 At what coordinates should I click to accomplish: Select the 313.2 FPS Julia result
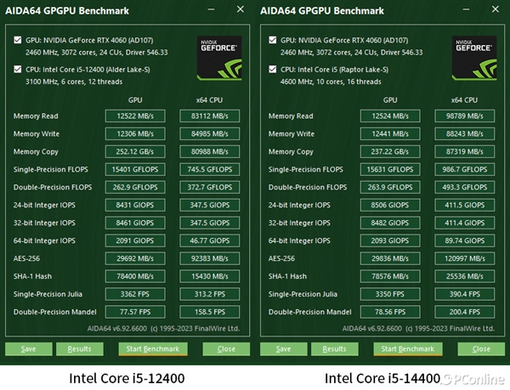click(210, 295)
